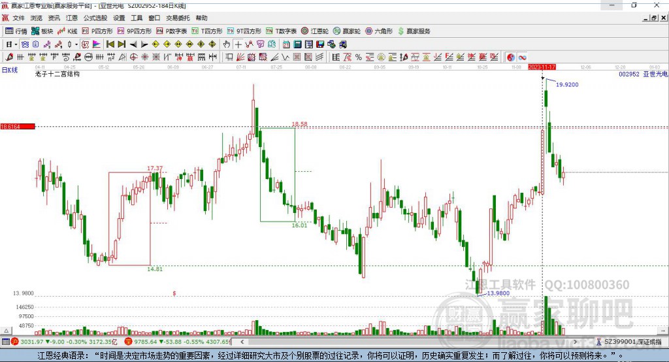This screenshot has width=669, height=362.
Task: Click the 板块 sector button
Action: (42, 31)
